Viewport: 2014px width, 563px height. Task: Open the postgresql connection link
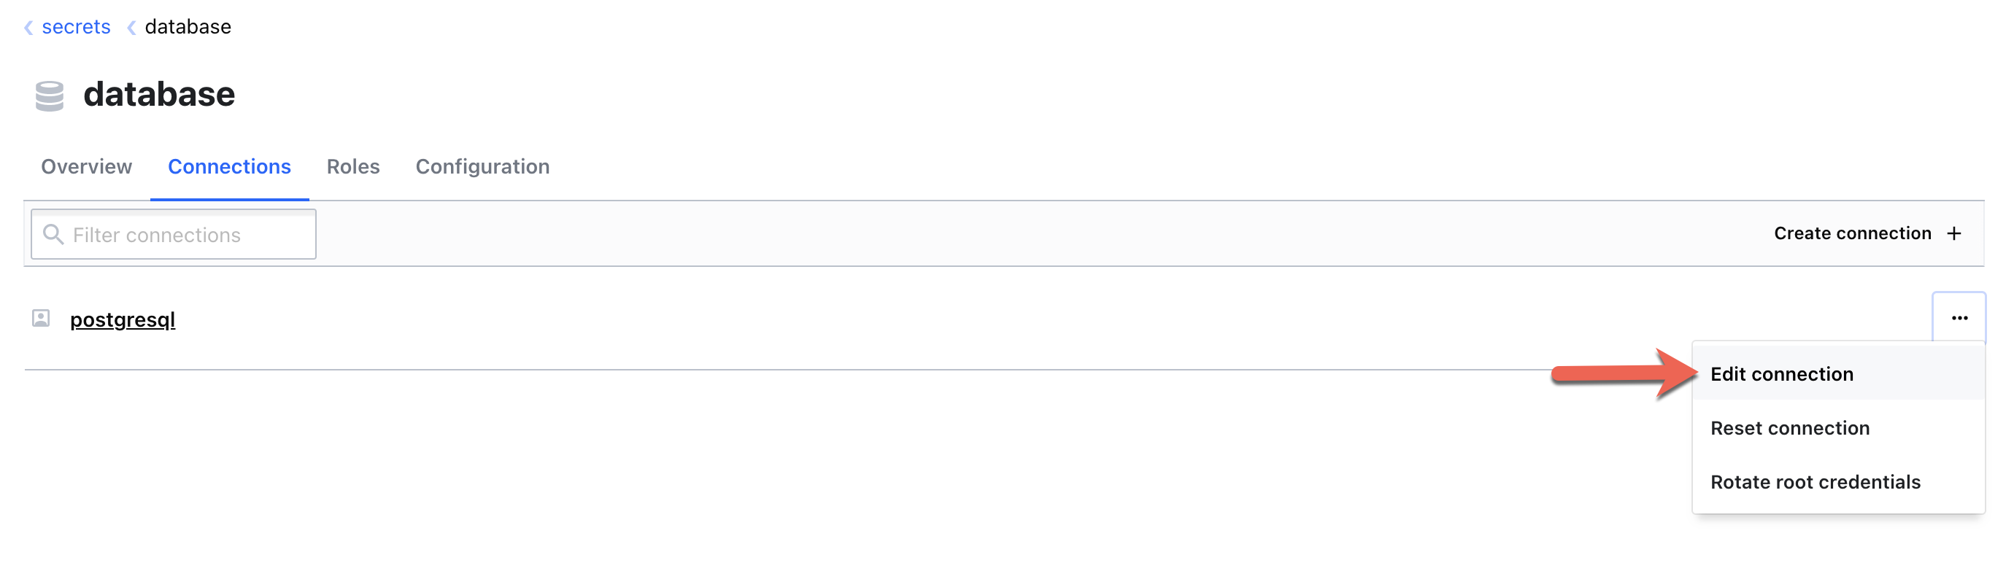coord(123,319)
